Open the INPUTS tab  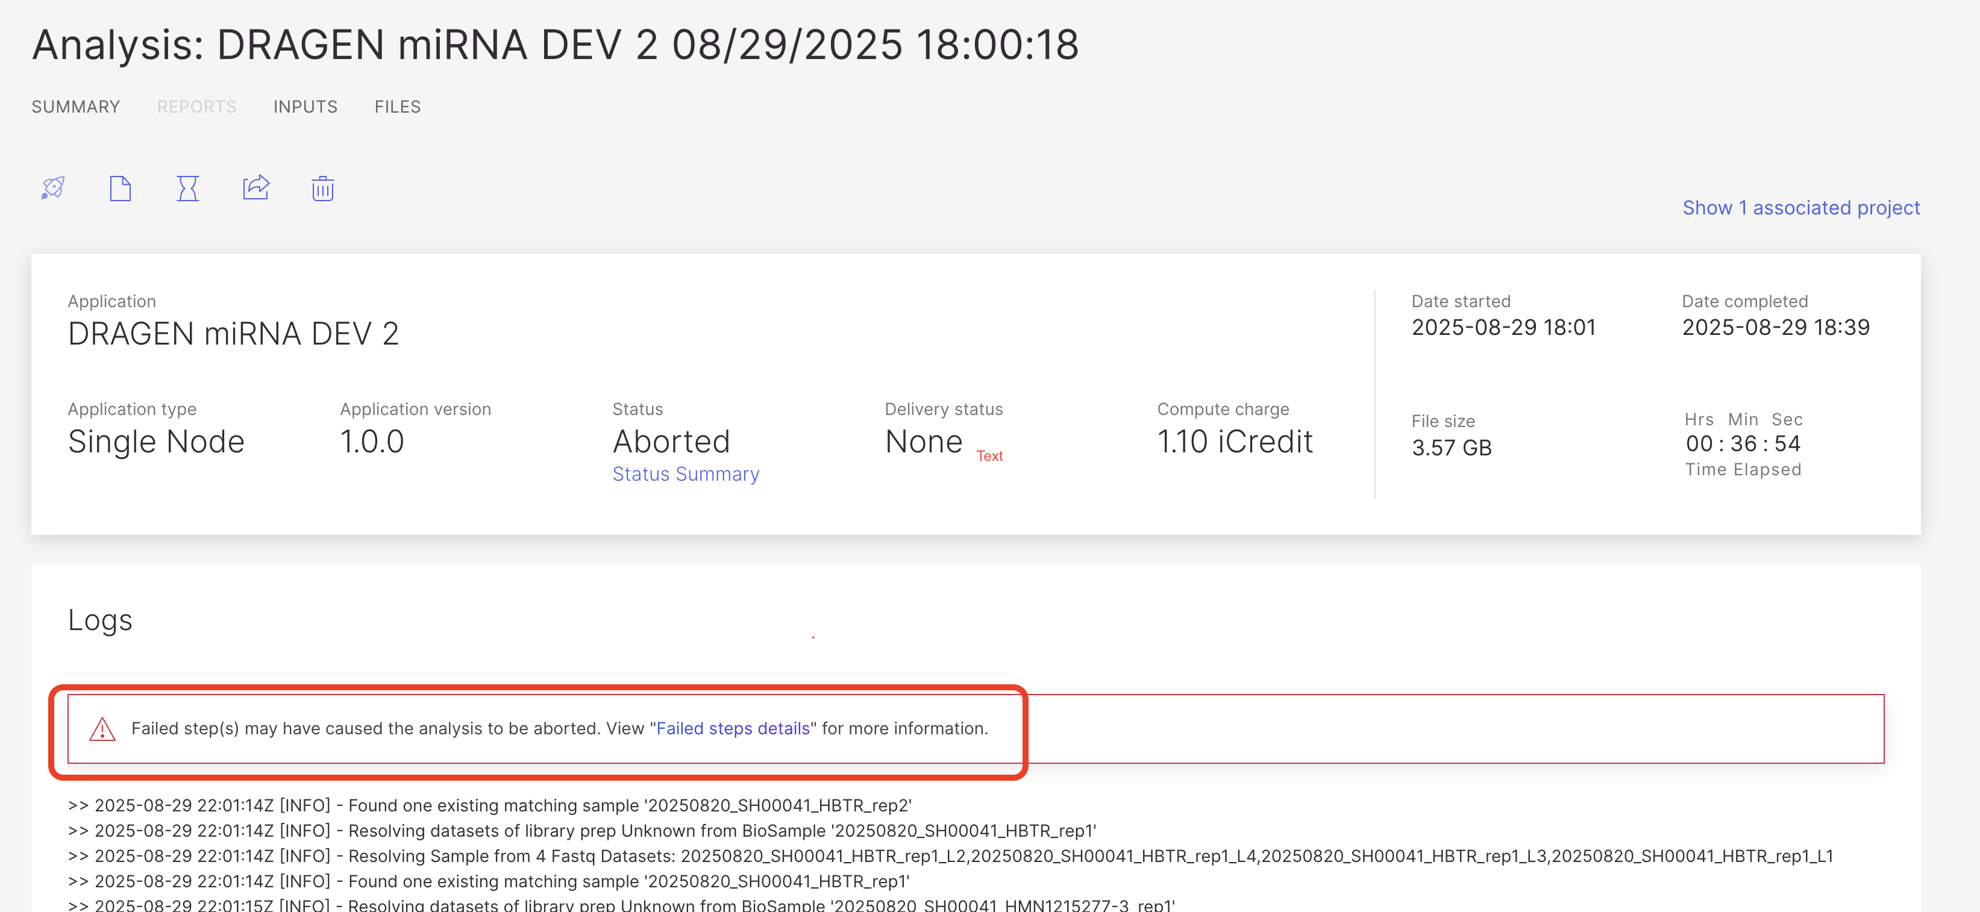click(305, 107)
